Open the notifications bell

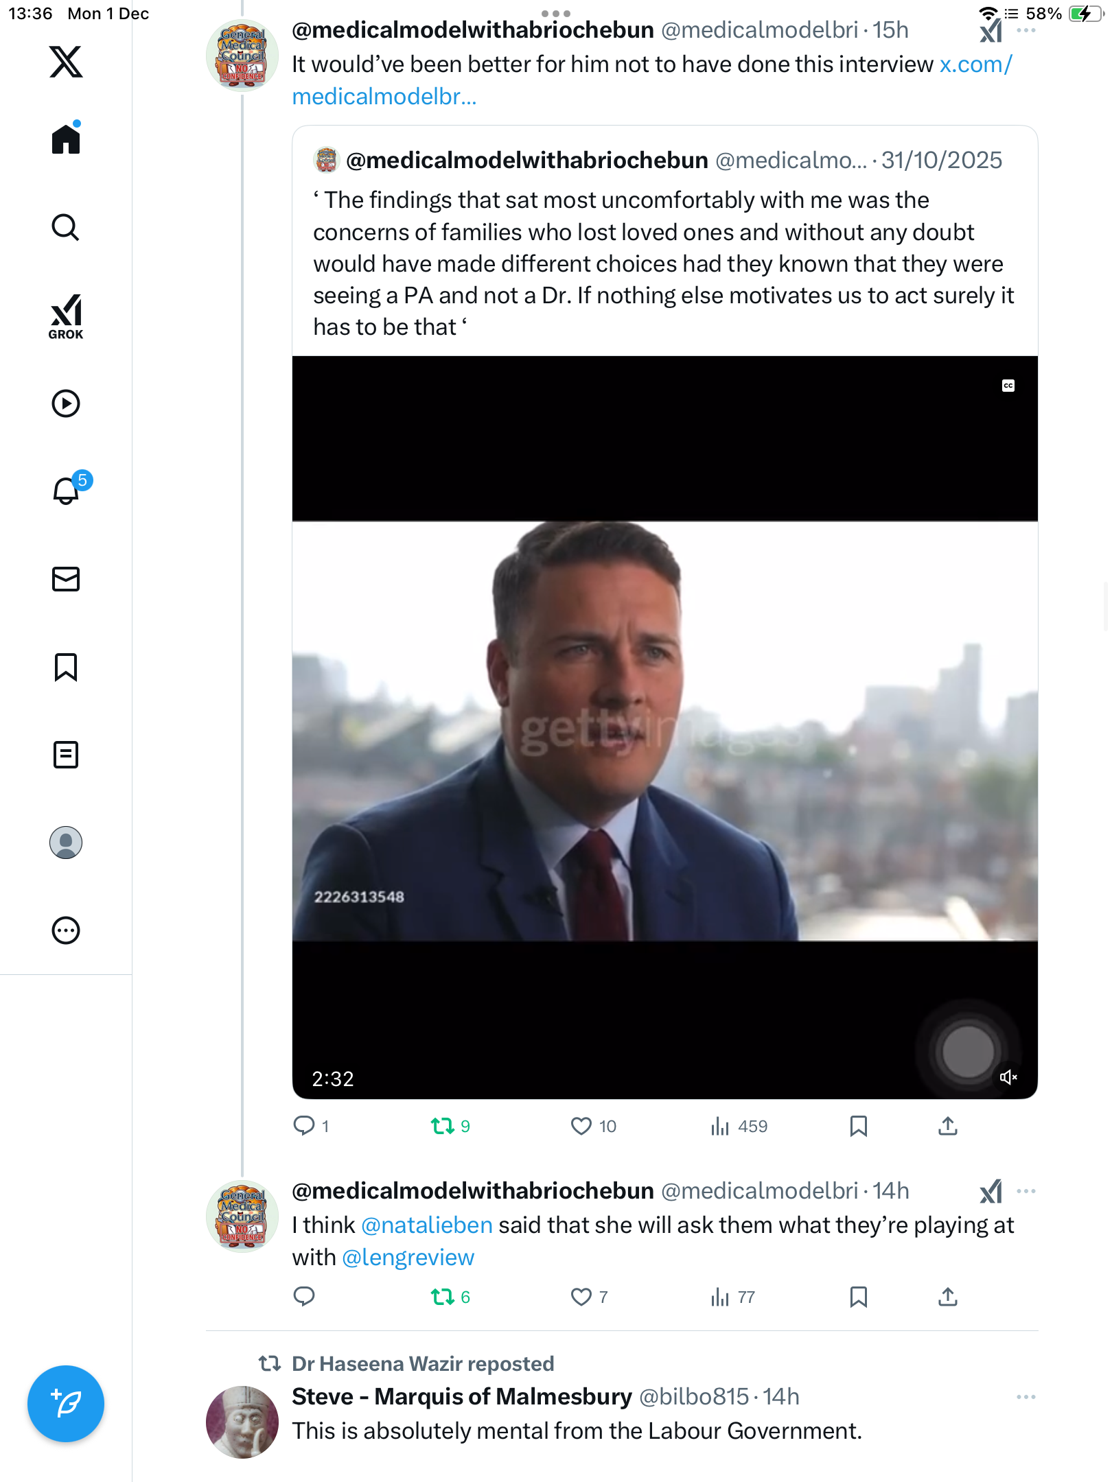click(x=66, y=491)
